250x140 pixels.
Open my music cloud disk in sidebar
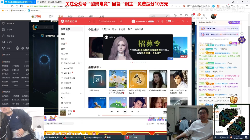pyautogui.click(x=68, y=78)
